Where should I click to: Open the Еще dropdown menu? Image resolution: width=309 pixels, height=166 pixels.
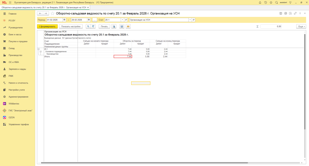point(301,27)
